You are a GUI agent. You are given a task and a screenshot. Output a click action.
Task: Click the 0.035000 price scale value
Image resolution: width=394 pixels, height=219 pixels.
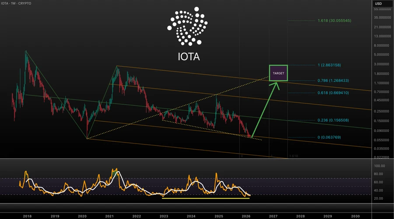point(381,149)
